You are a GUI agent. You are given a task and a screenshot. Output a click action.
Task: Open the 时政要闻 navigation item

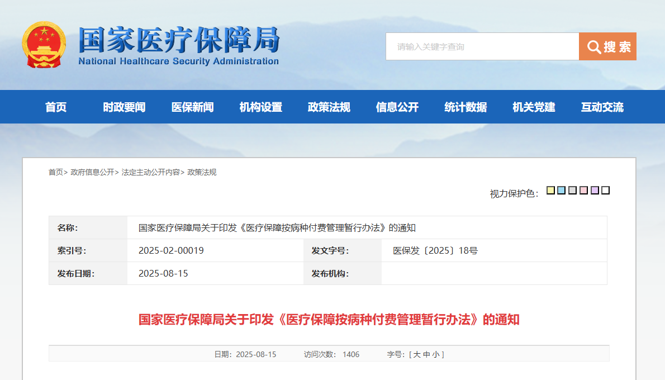(124, 107)
